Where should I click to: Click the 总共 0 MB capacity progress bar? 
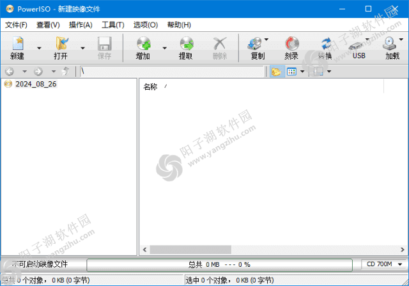pyautogui.click(x=219, y=265)
